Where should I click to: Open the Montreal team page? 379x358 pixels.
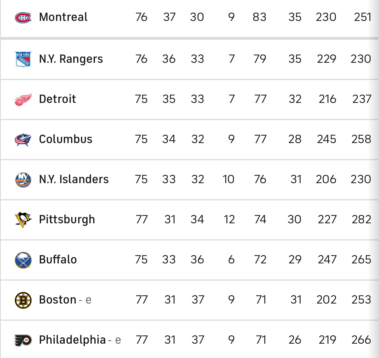point(63,17)
